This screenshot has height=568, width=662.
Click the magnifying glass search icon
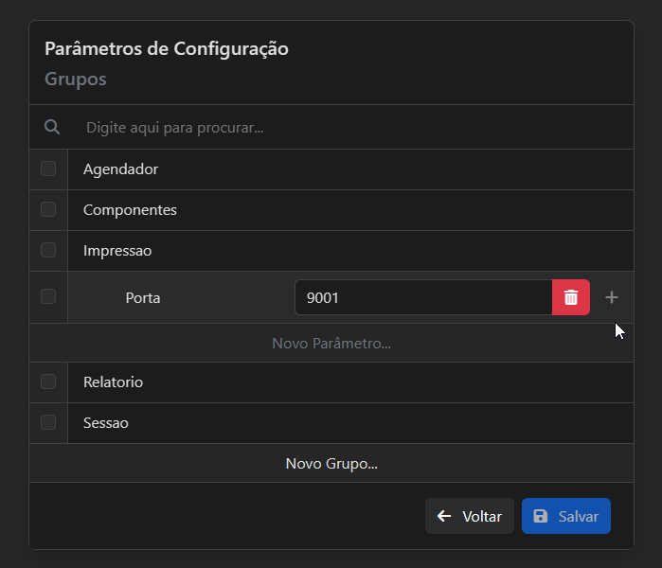pos(52,127)
